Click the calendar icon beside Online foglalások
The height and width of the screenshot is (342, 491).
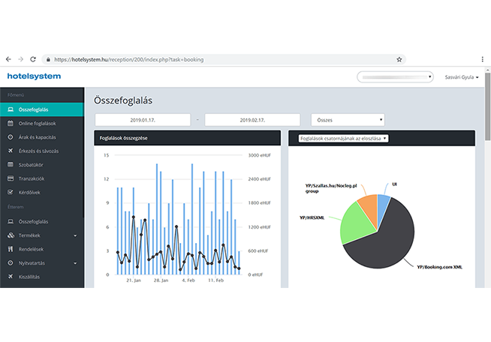click(10, 123)
